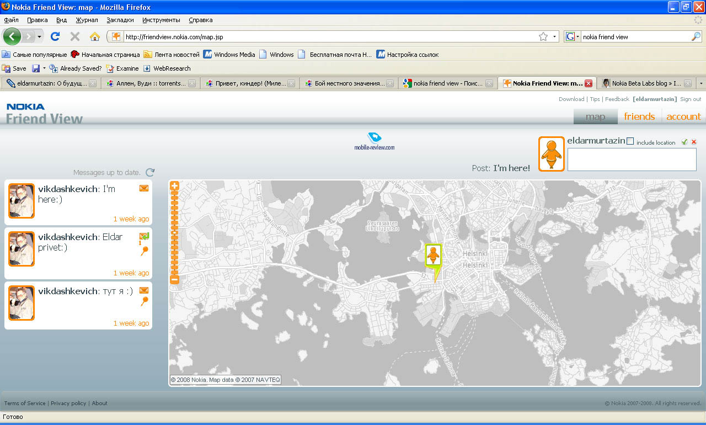
Task: Click the red X to cancel post
Action: click(694, 142)
